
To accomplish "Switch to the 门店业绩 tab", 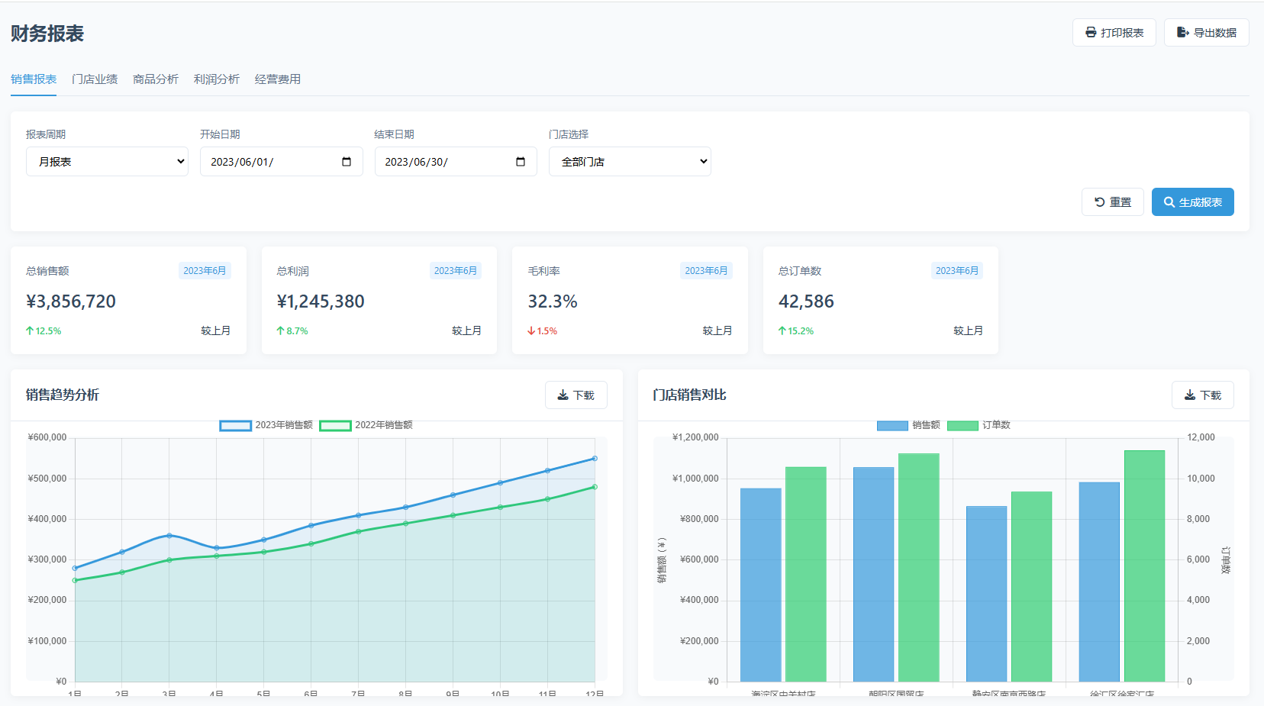I will coord(95,79).
